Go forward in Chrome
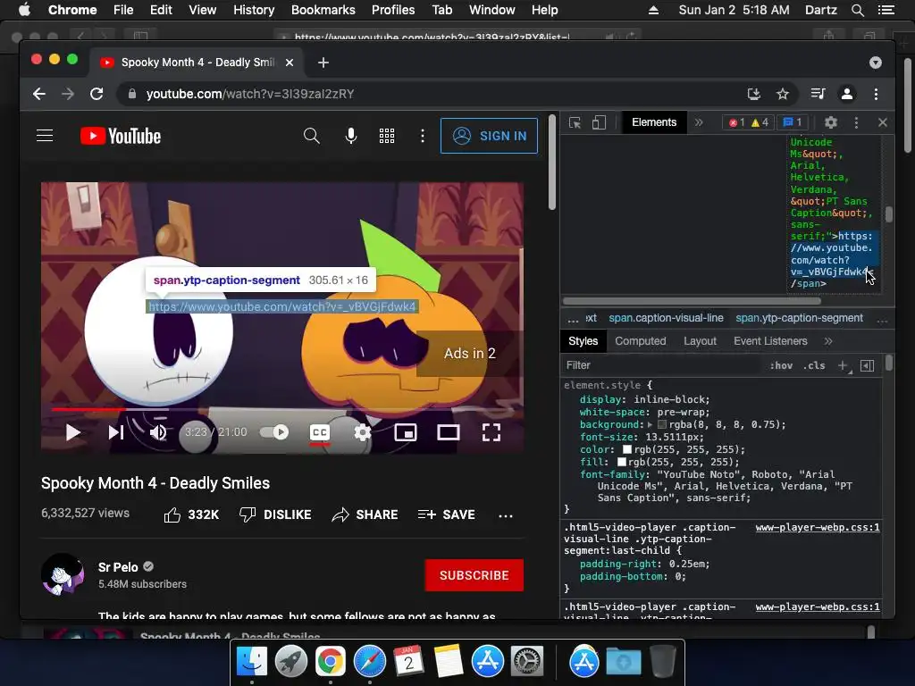This screenshot has width=915, height=686. tap(68, 94)
